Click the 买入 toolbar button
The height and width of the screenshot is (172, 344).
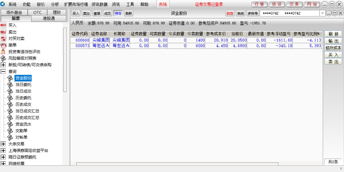pyautogui.click(x=76, y=13)
